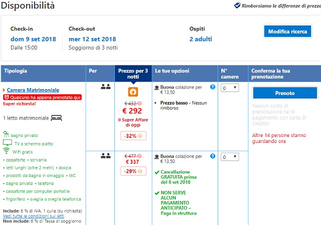The width and height of the screenshot is (321, 225).
Task: Click help icon beside first breakfast option
Action: coord(213,87)
